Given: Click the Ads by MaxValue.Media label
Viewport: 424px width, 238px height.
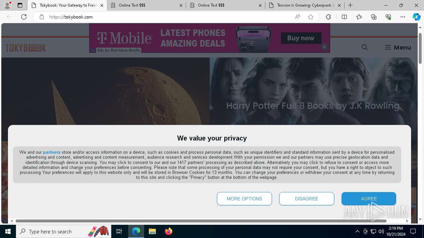Looking at the screenshot, I should (x=119, y=50).
